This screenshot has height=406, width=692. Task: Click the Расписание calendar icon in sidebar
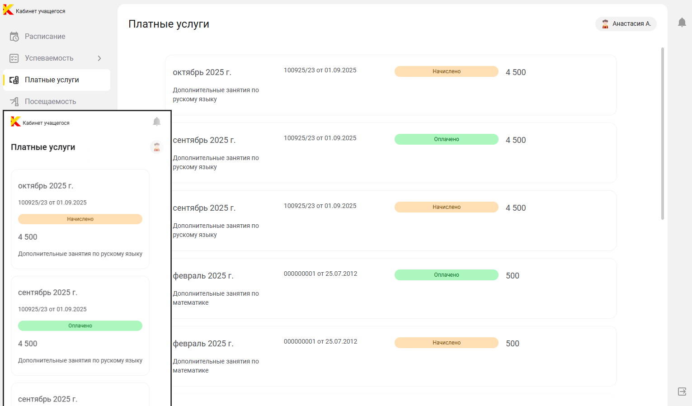(14, 37)
